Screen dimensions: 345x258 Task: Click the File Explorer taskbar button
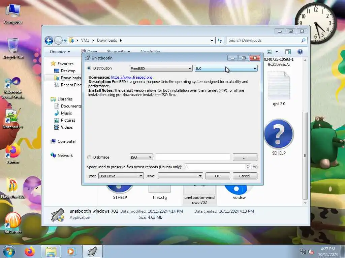click(51, 251)
